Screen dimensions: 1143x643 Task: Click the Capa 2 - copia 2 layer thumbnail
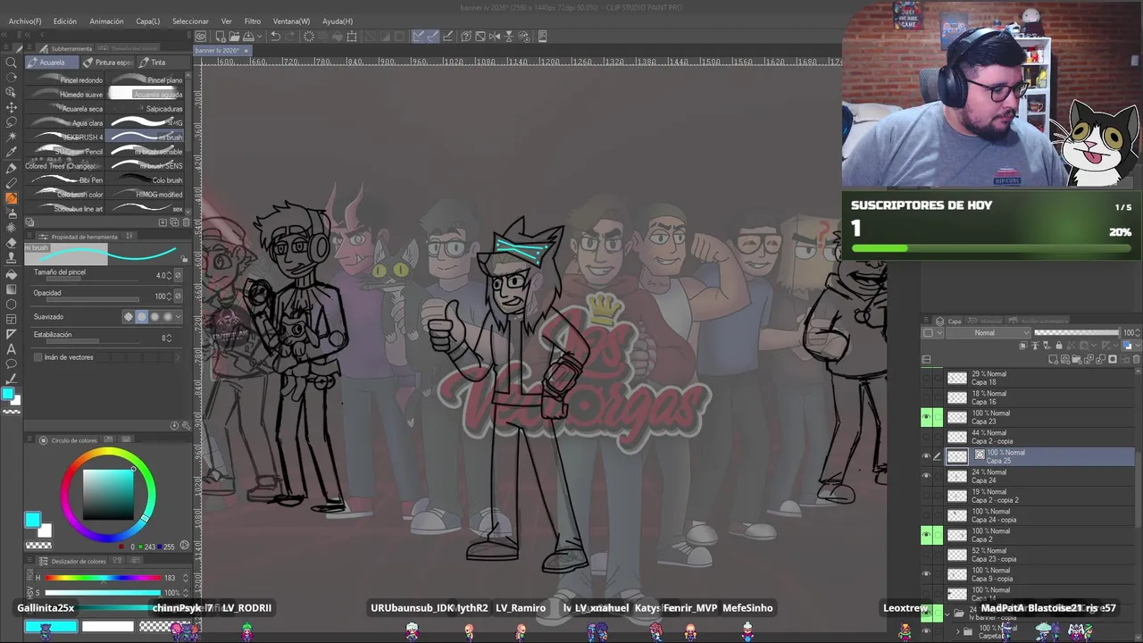click(957, 496)
